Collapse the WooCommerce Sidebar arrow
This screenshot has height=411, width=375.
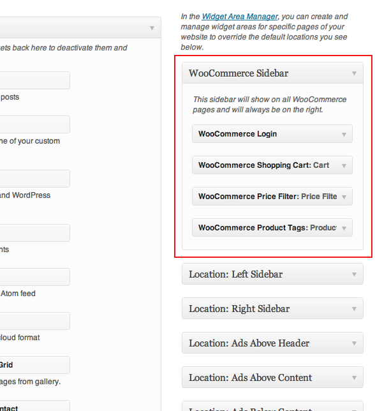[x=354, y=73]
